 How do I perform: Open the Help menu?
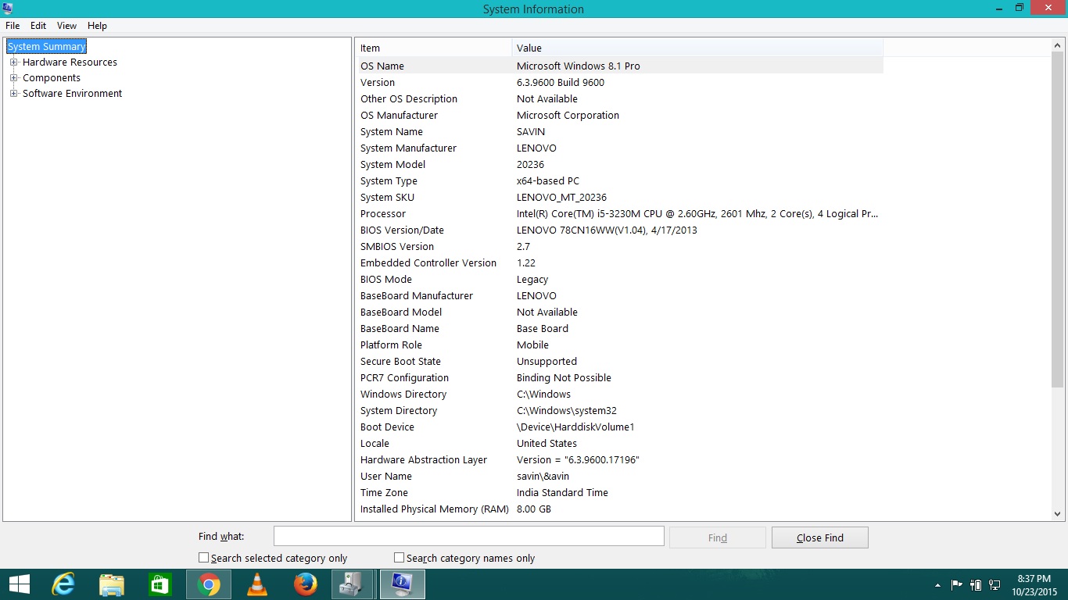97,26
